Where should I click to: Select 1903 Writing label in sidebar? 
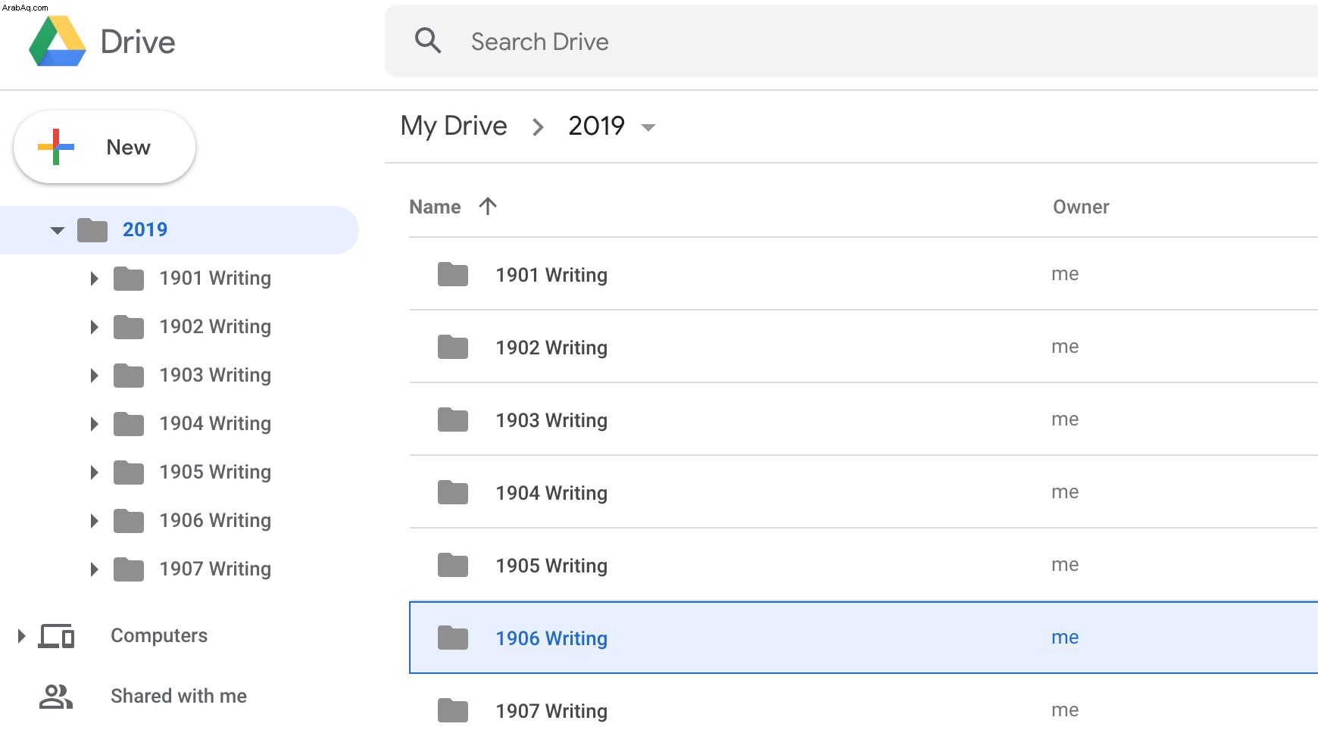click(x=215, y=375)
